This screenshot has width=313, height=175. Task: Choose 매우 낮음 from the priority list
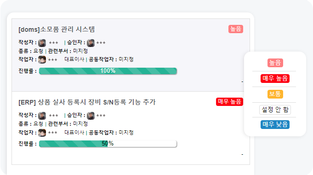coord(275,124)
